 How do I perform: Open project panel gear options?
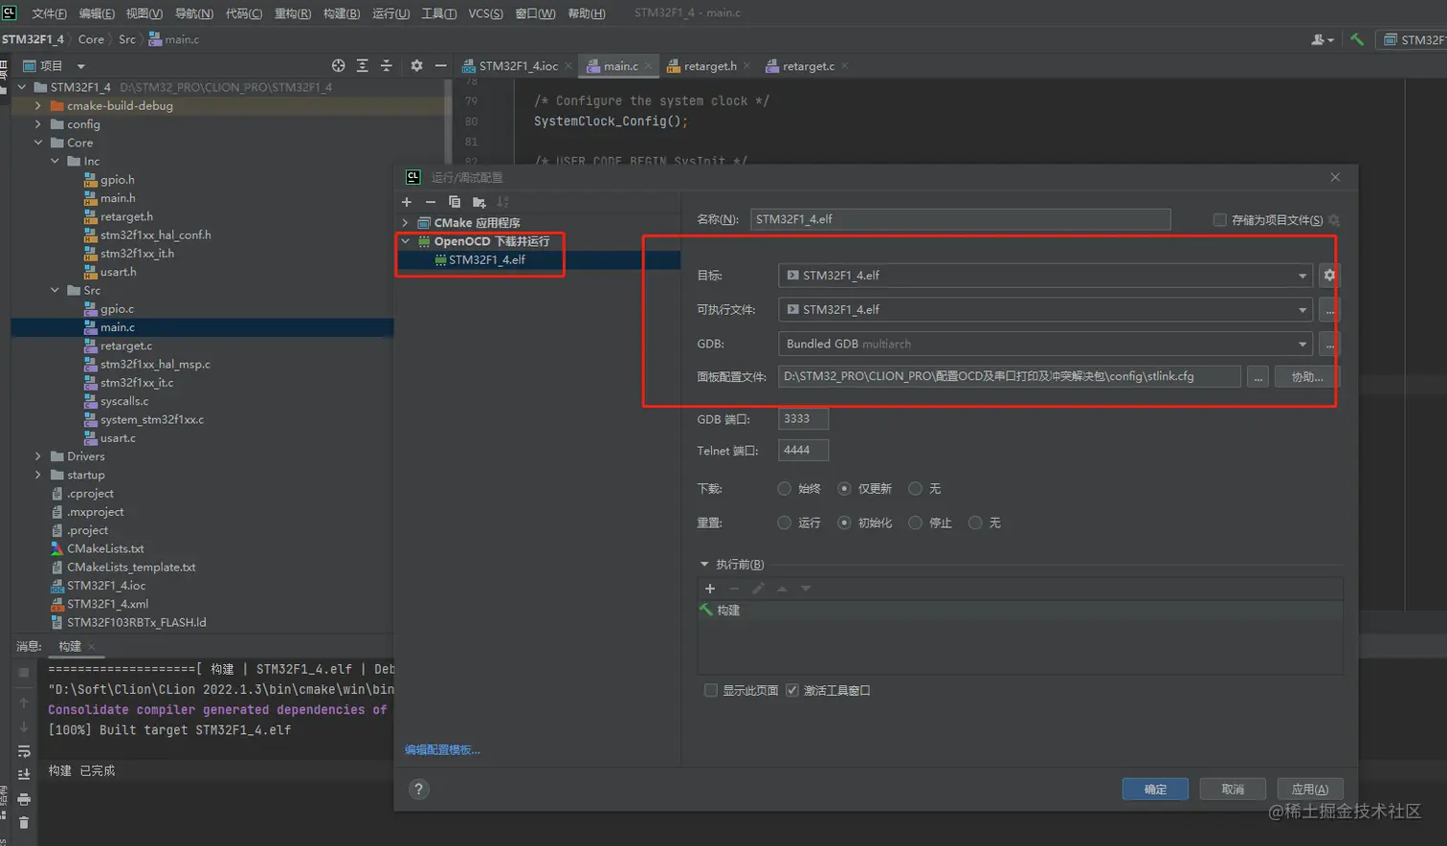[416, 66]
